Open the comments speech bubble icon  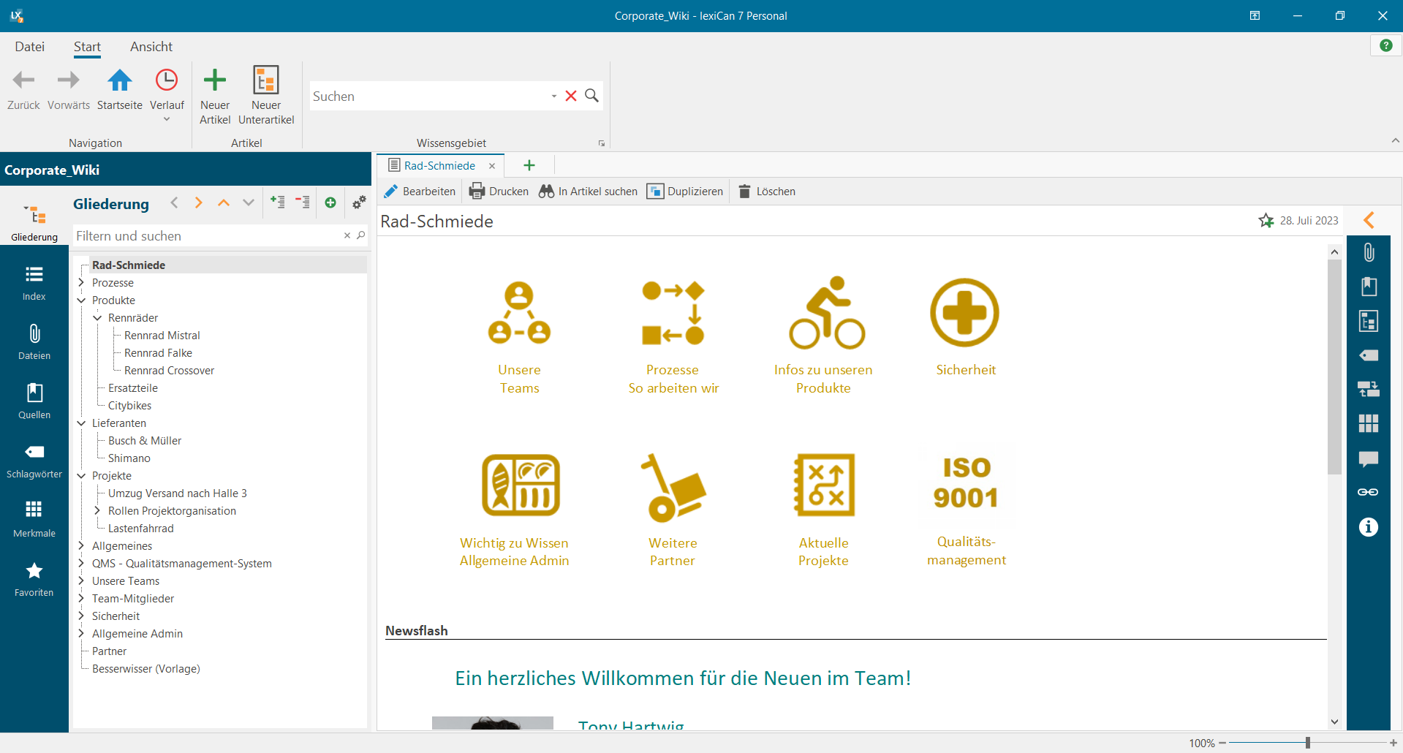click(x=1368, y=459)
